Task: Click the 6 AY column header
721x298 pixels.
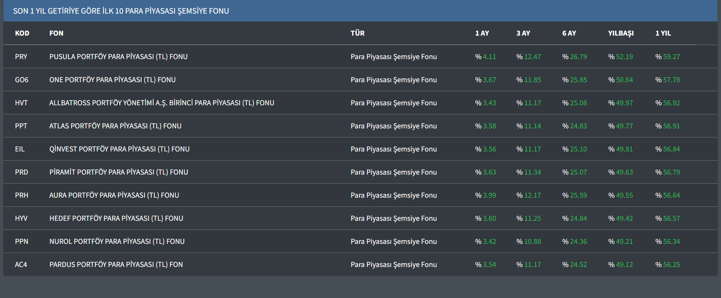Action: [x=569, y=33]
